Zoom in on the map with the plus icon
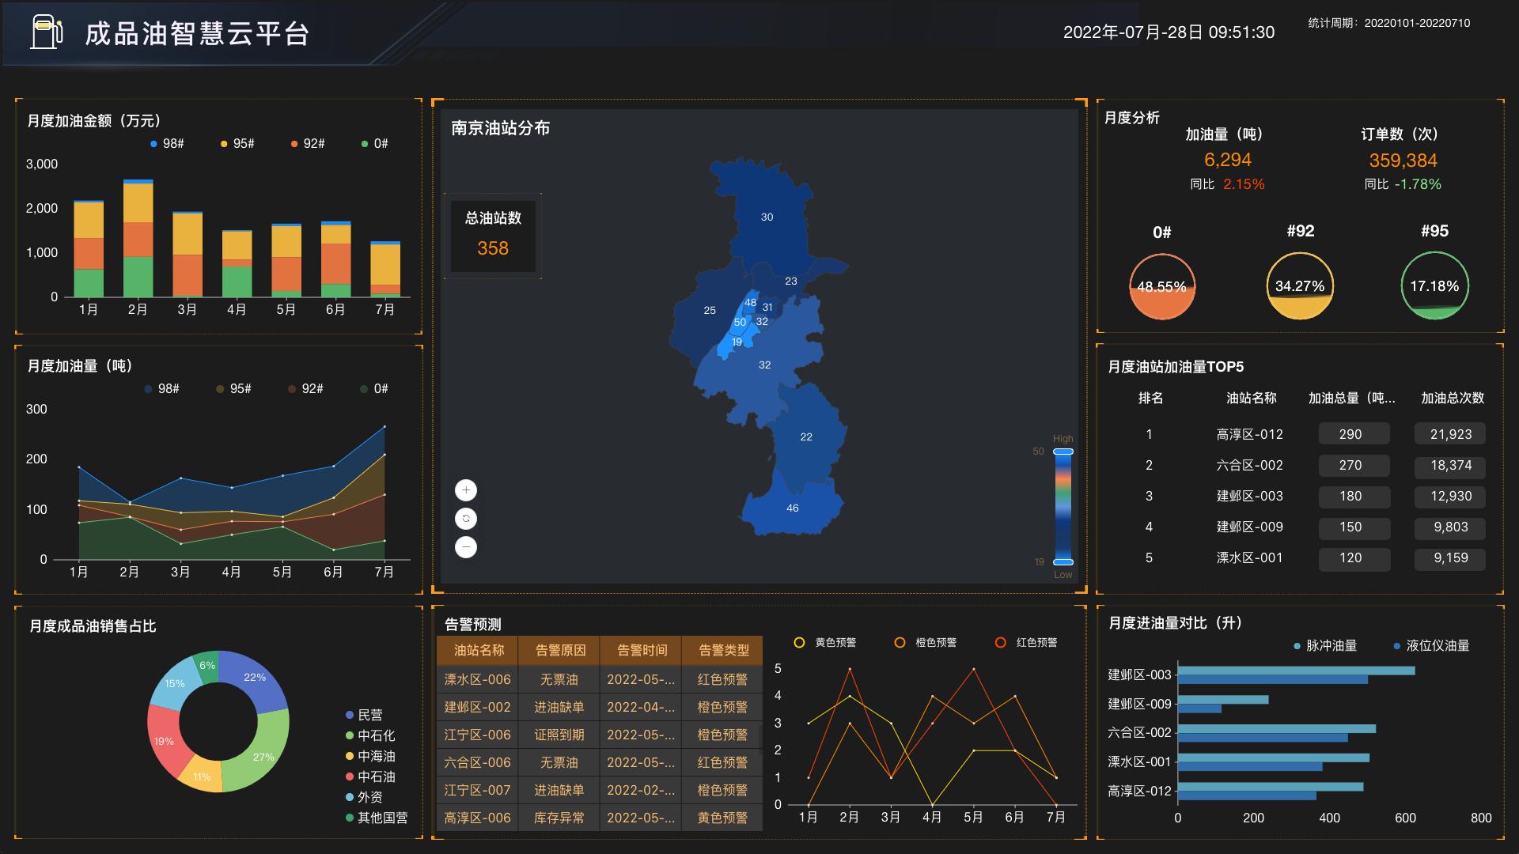 pyautogui.click(x=466, y=489)
